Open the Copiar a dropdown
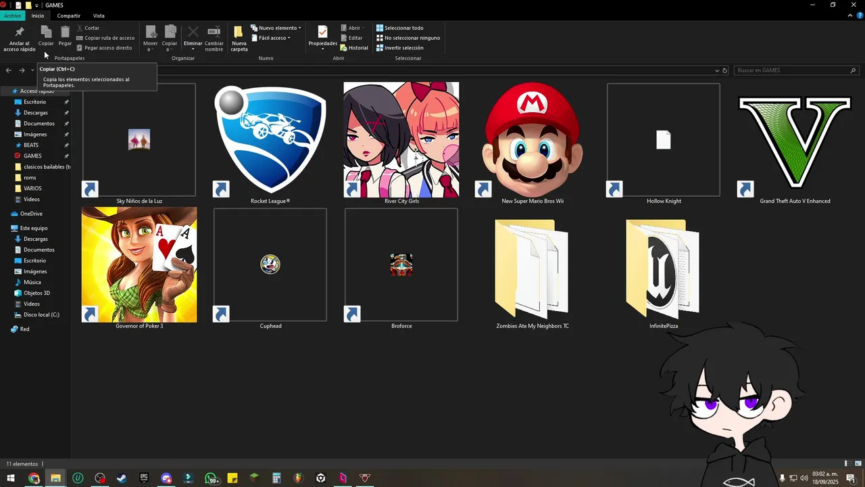The height and width of the screenshot is (487, 865). (170, 39)
